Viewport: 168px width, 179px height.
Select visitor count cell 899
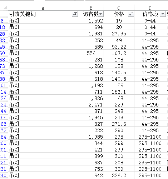[91, 156]
